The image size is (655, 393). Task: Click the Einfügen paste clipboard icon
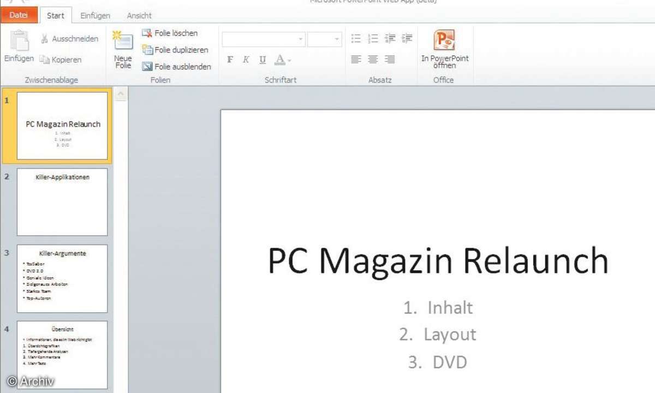click(20, 41)
